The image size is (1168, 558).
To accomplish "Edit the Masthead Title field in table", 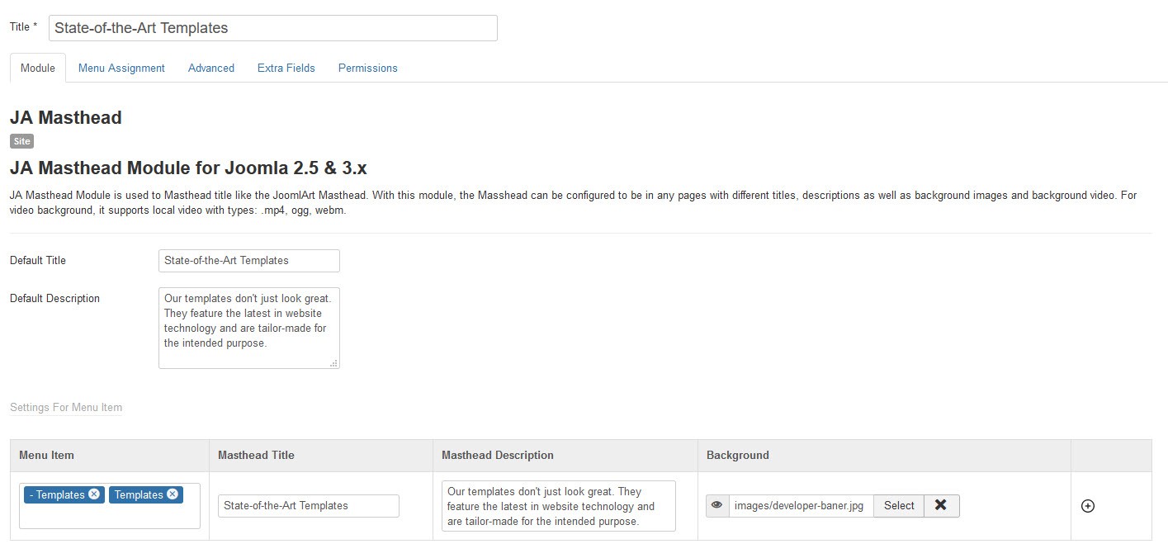I will tap(309, 506).
